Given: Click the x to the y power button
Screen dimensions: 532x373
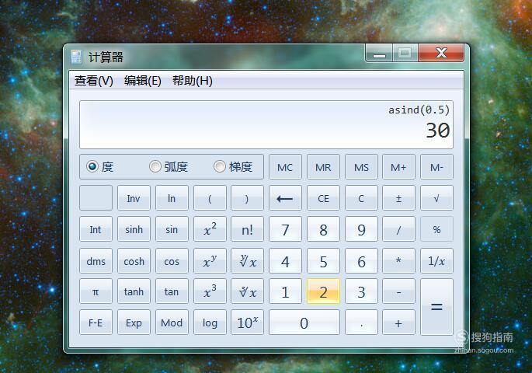Looking at the screenshot, I should tap(210, 260).
